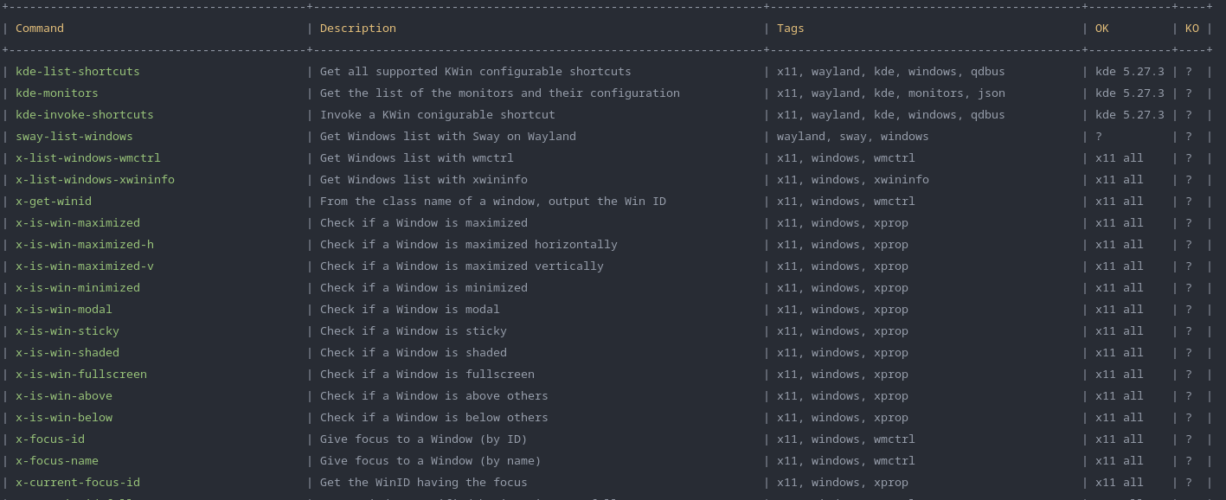This screenshot has width=1226, height=500.
Task: Click the Tags column header
Action: 791,29
